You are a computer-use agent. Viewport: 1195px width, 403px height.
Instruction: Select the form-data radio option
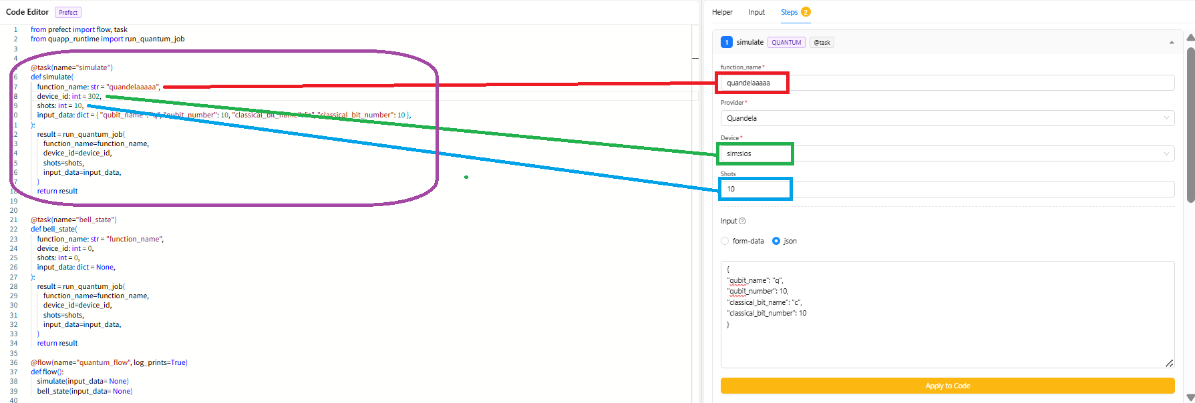point(725,241)
